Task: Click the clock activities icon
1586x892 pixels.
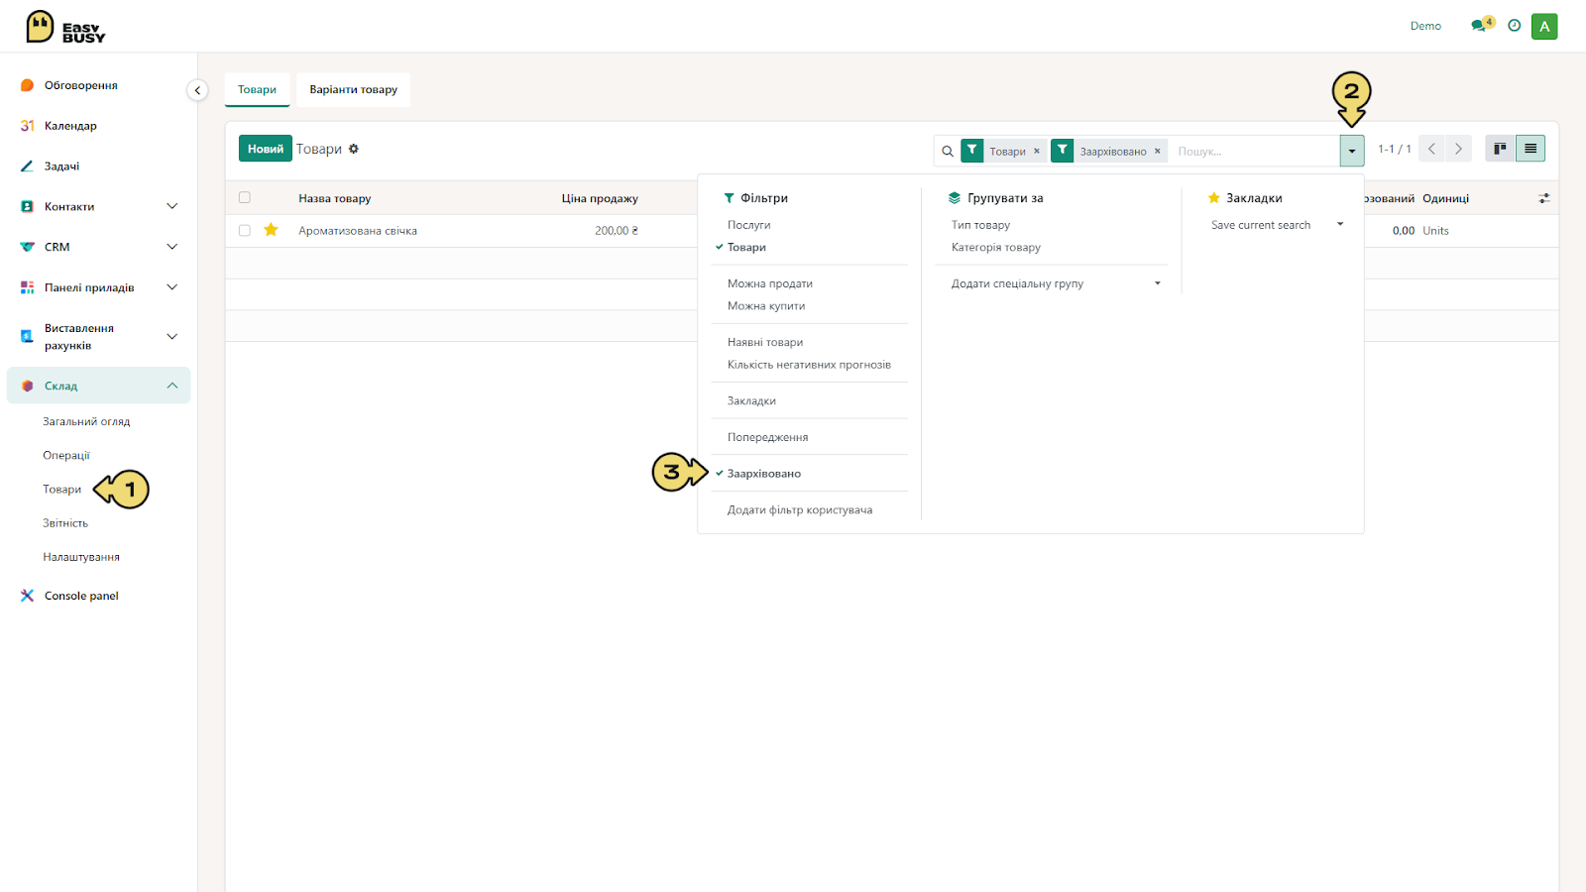Action: point(1514,26)
